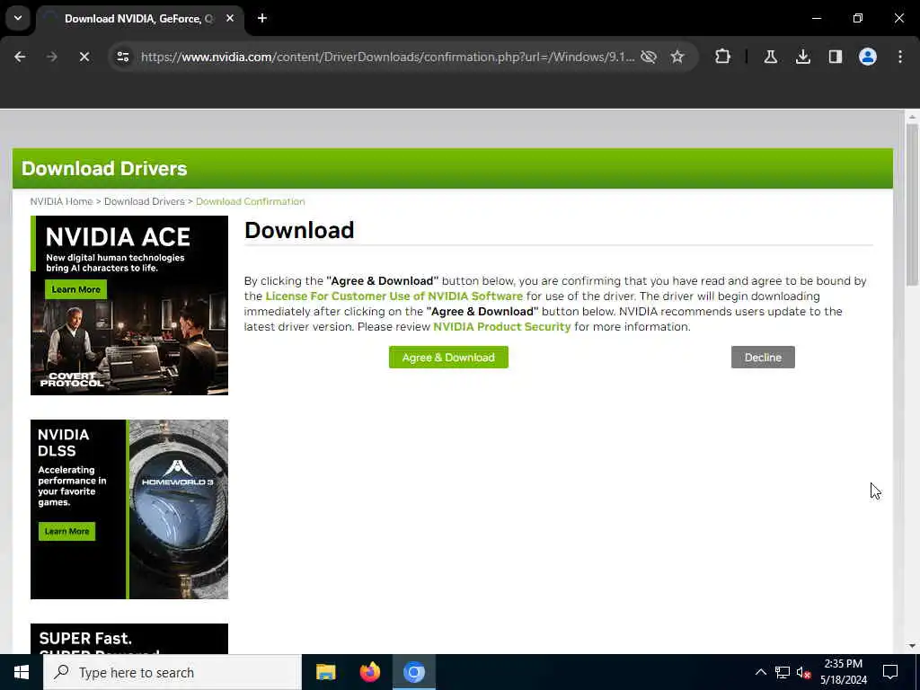
Task: Open the Windows Start menu
Action: point(22,672)
